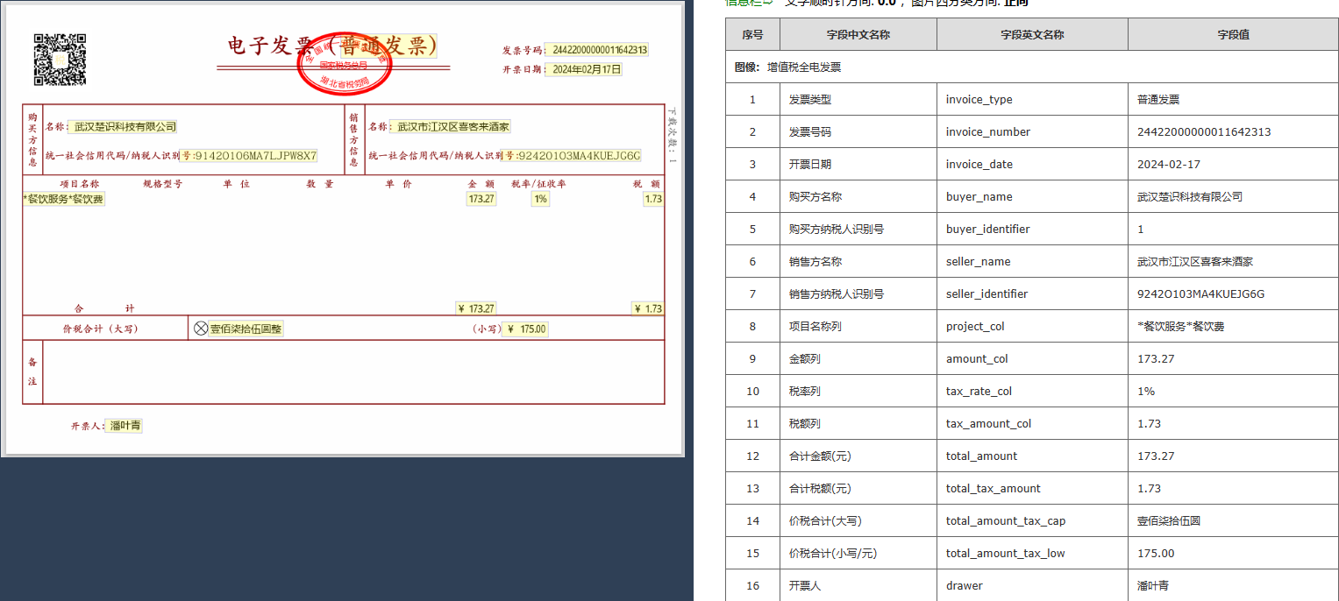Click the 图像: 增值税全电发票 table row

[x=1032, y=67]
